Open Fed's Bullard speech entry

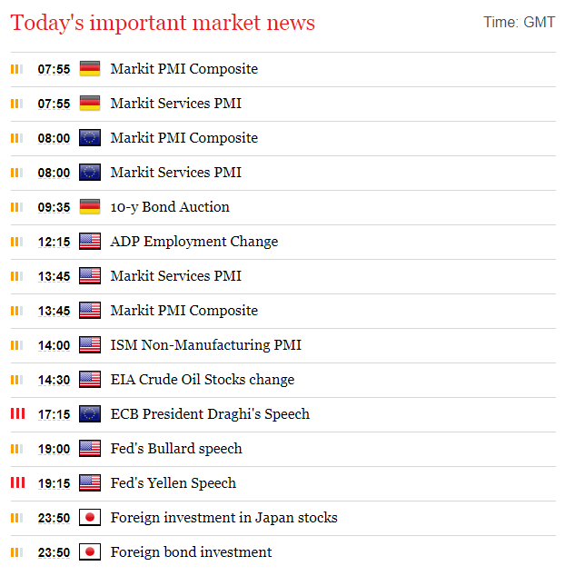[x=176, y=449]
